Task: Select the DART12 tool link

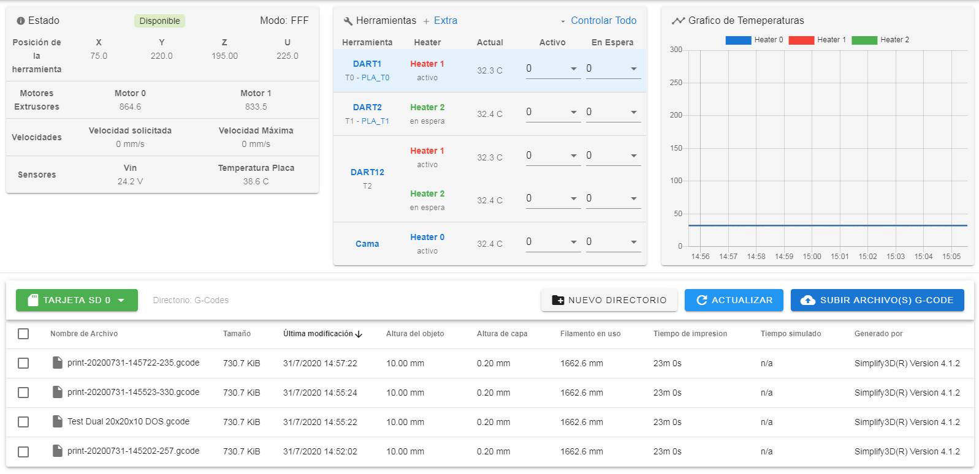Action: 367,172
